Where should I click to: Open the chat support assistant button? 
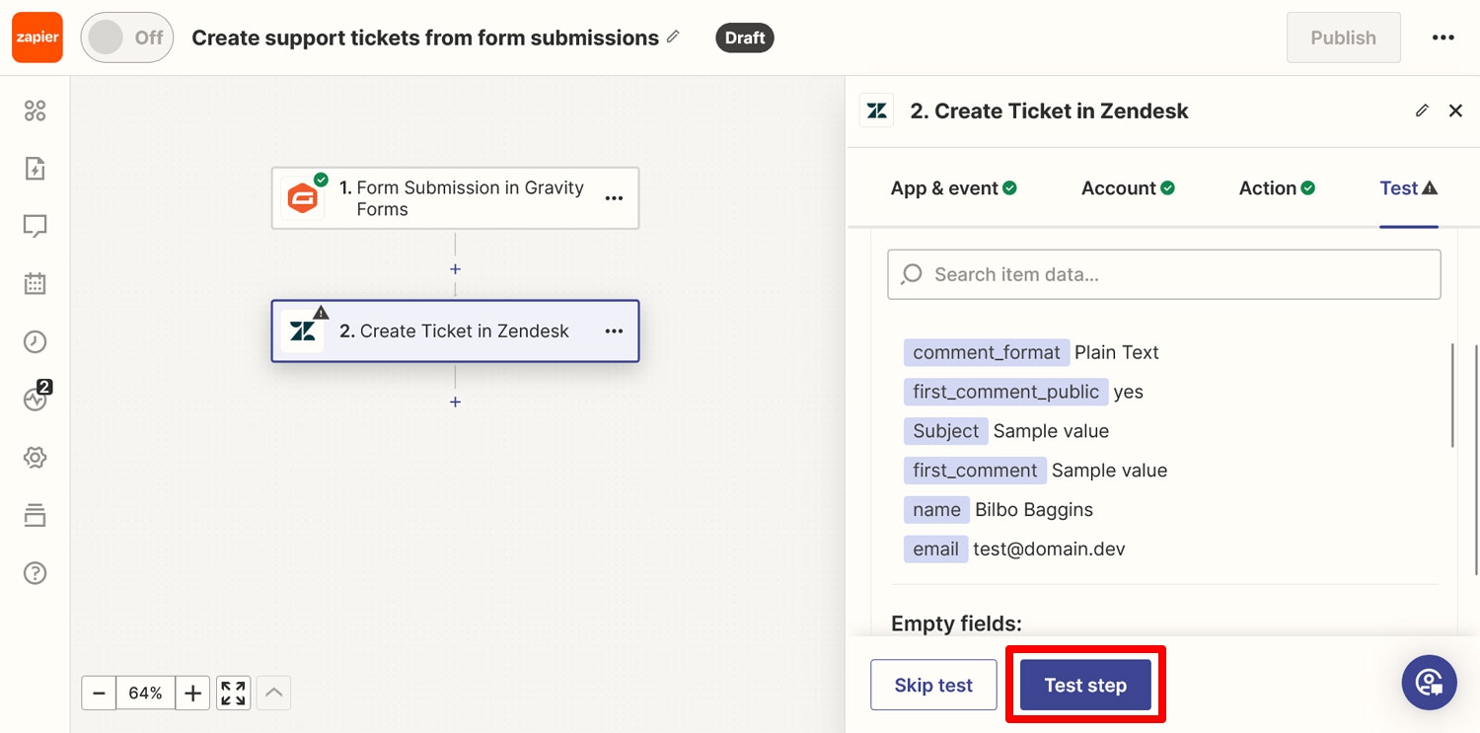(1429, 683)
